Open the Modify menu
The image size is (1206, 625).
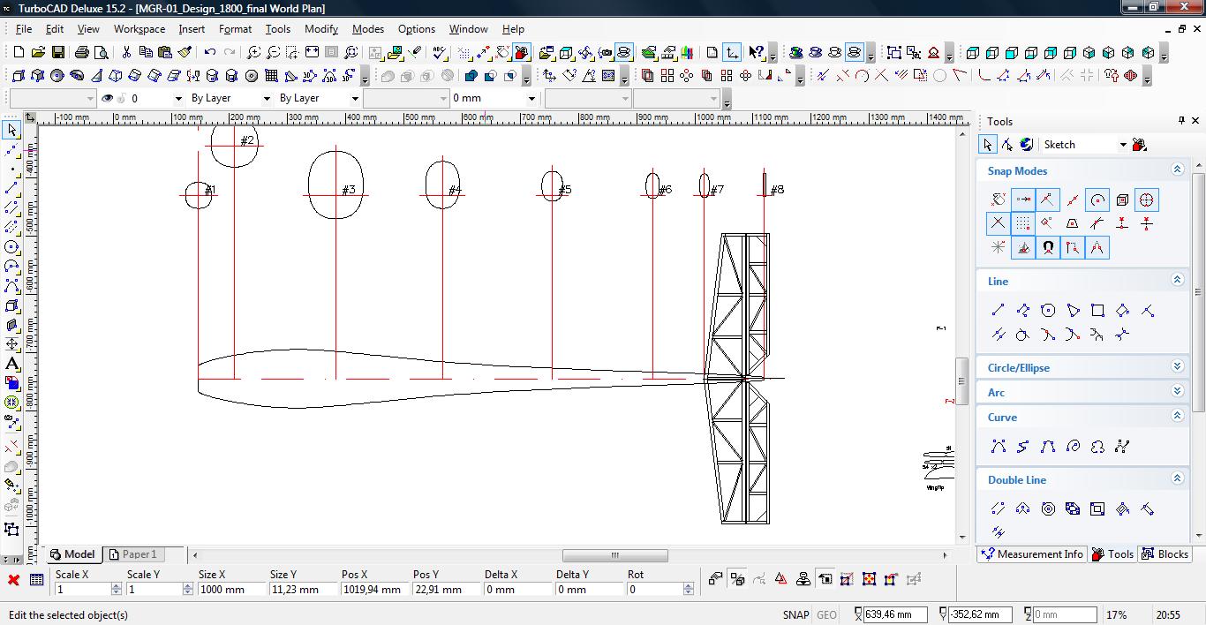(321, 29)
